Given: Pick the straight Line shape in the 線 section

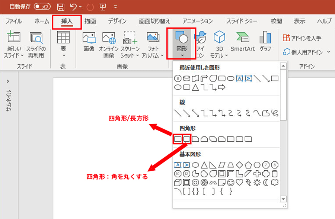Looking at the screenshot, I should coord(178,113).
